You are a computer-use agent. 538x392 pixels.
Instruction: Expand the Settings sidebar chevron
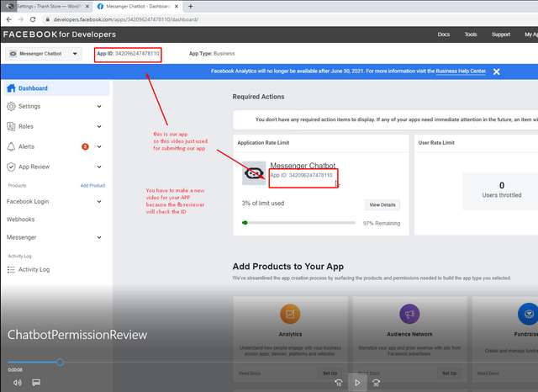pos(99,106)
